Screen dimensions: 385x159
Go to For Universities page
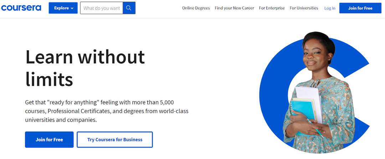click(304, 8)
